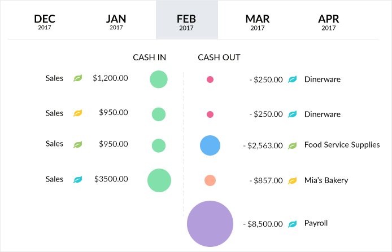
Task: Click yellow leaf icon beside Mia's Bakery
Action: (293, 181)
